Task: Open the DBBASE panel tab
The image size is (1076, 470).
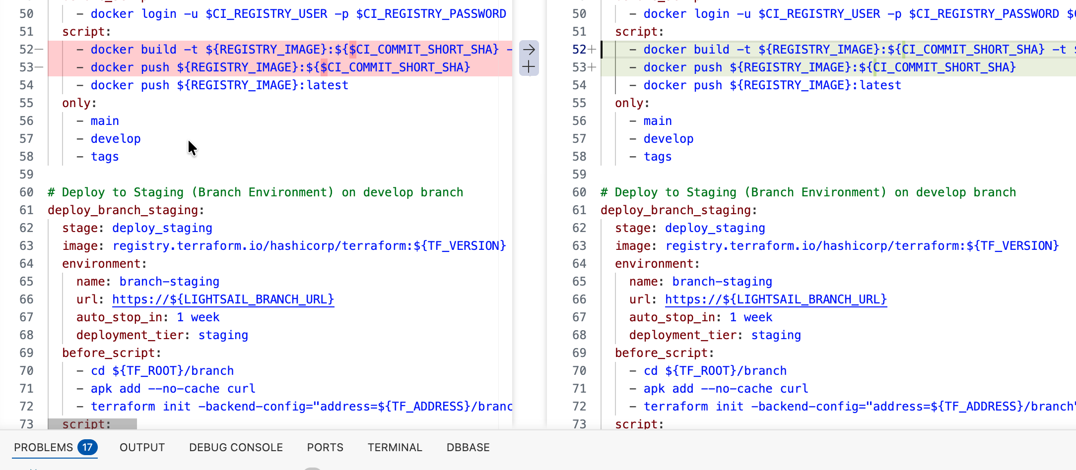Action: pos(468,447)
